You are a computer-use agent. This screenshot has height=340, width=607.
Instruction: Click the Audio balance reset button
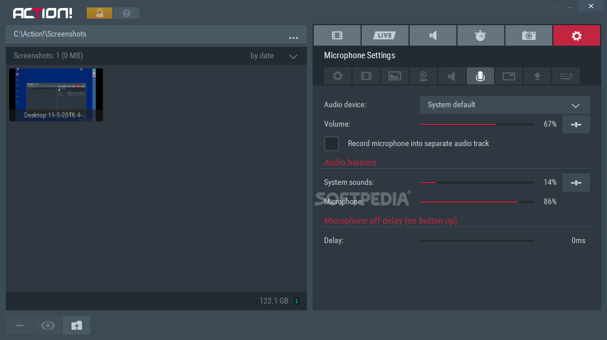[x=576, y=183]
